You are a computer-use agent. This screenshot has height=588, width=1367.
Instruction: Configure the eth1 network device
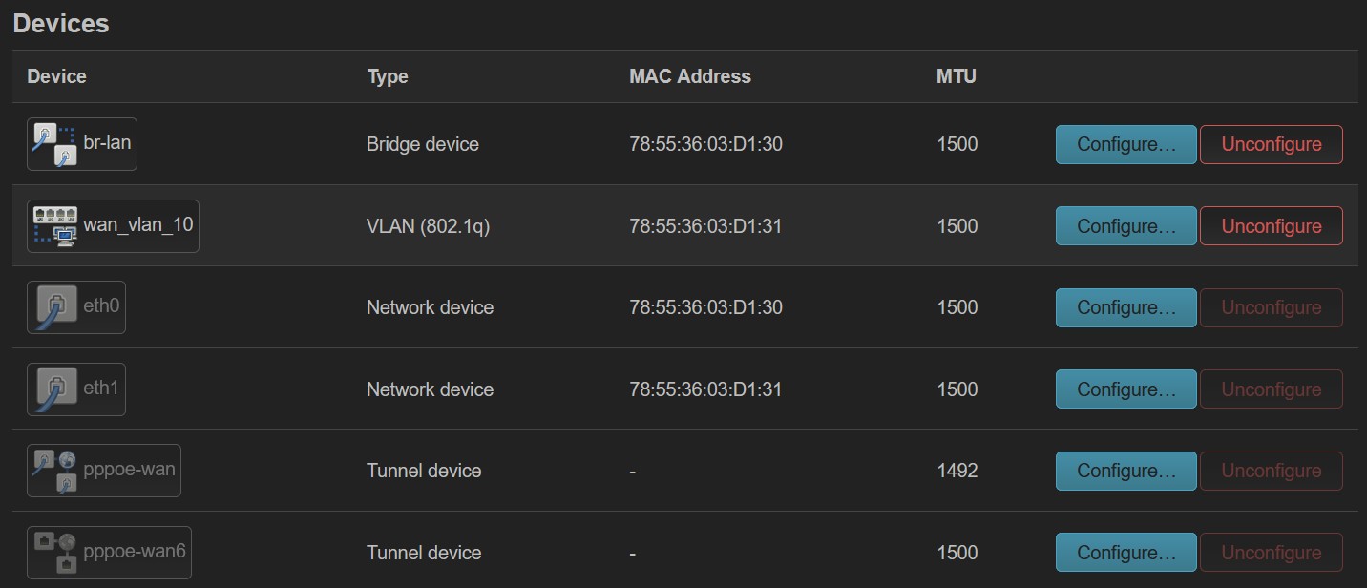tap(1125, 389)
